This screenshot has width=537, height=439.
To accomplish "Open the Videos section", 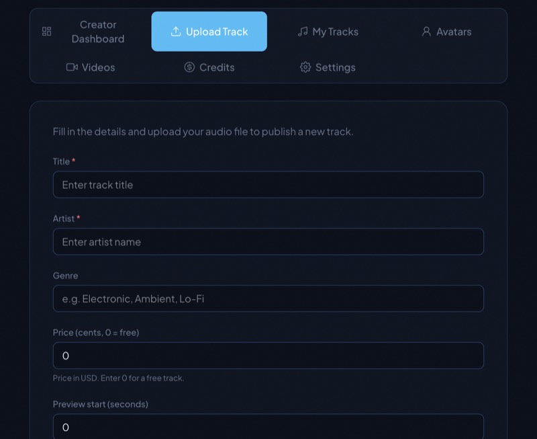I will 91,67.
